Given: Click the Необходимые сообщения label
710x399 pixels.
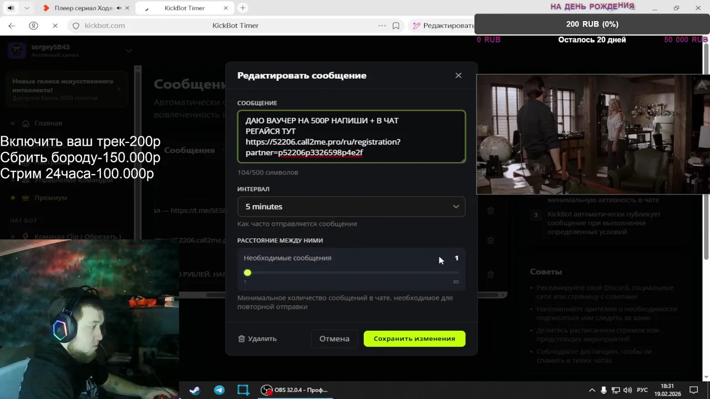Looking at the screenshot, I should tap(287, 258).
